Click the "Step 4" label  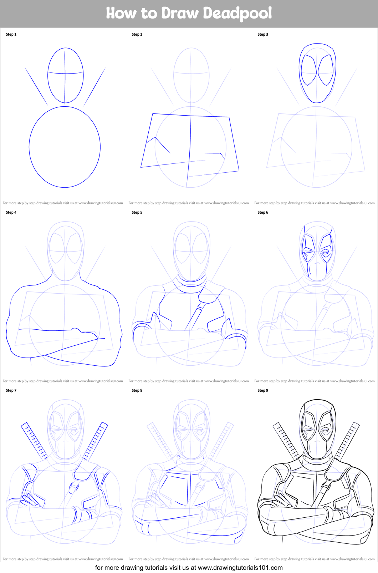[11, 212]
